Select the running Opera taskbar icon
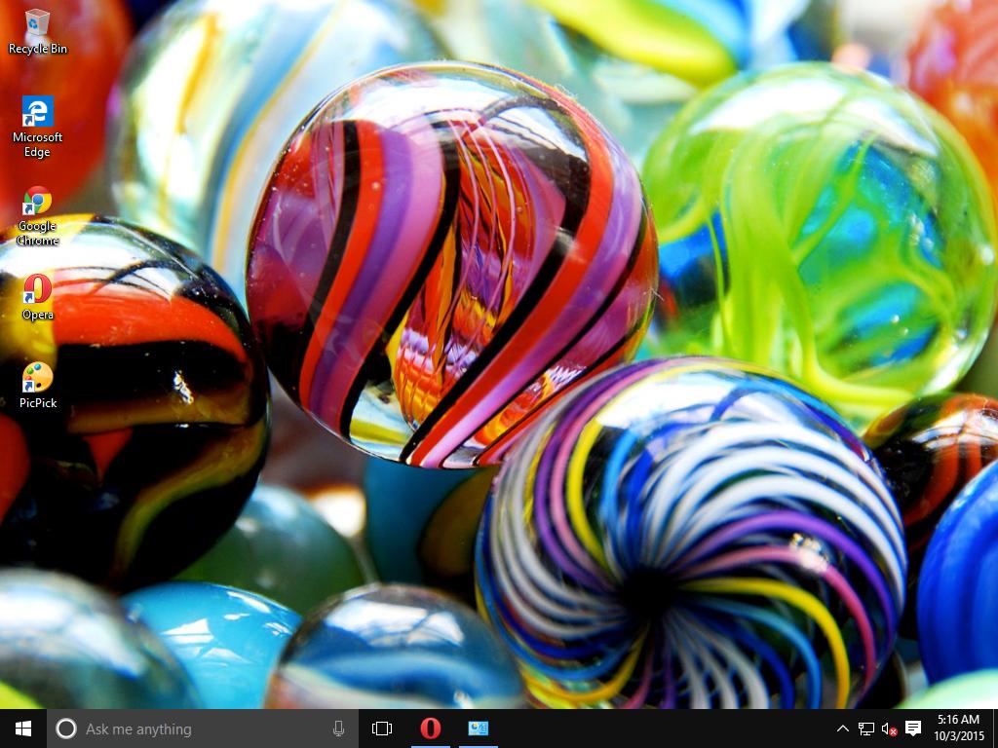 coord(429,729)
